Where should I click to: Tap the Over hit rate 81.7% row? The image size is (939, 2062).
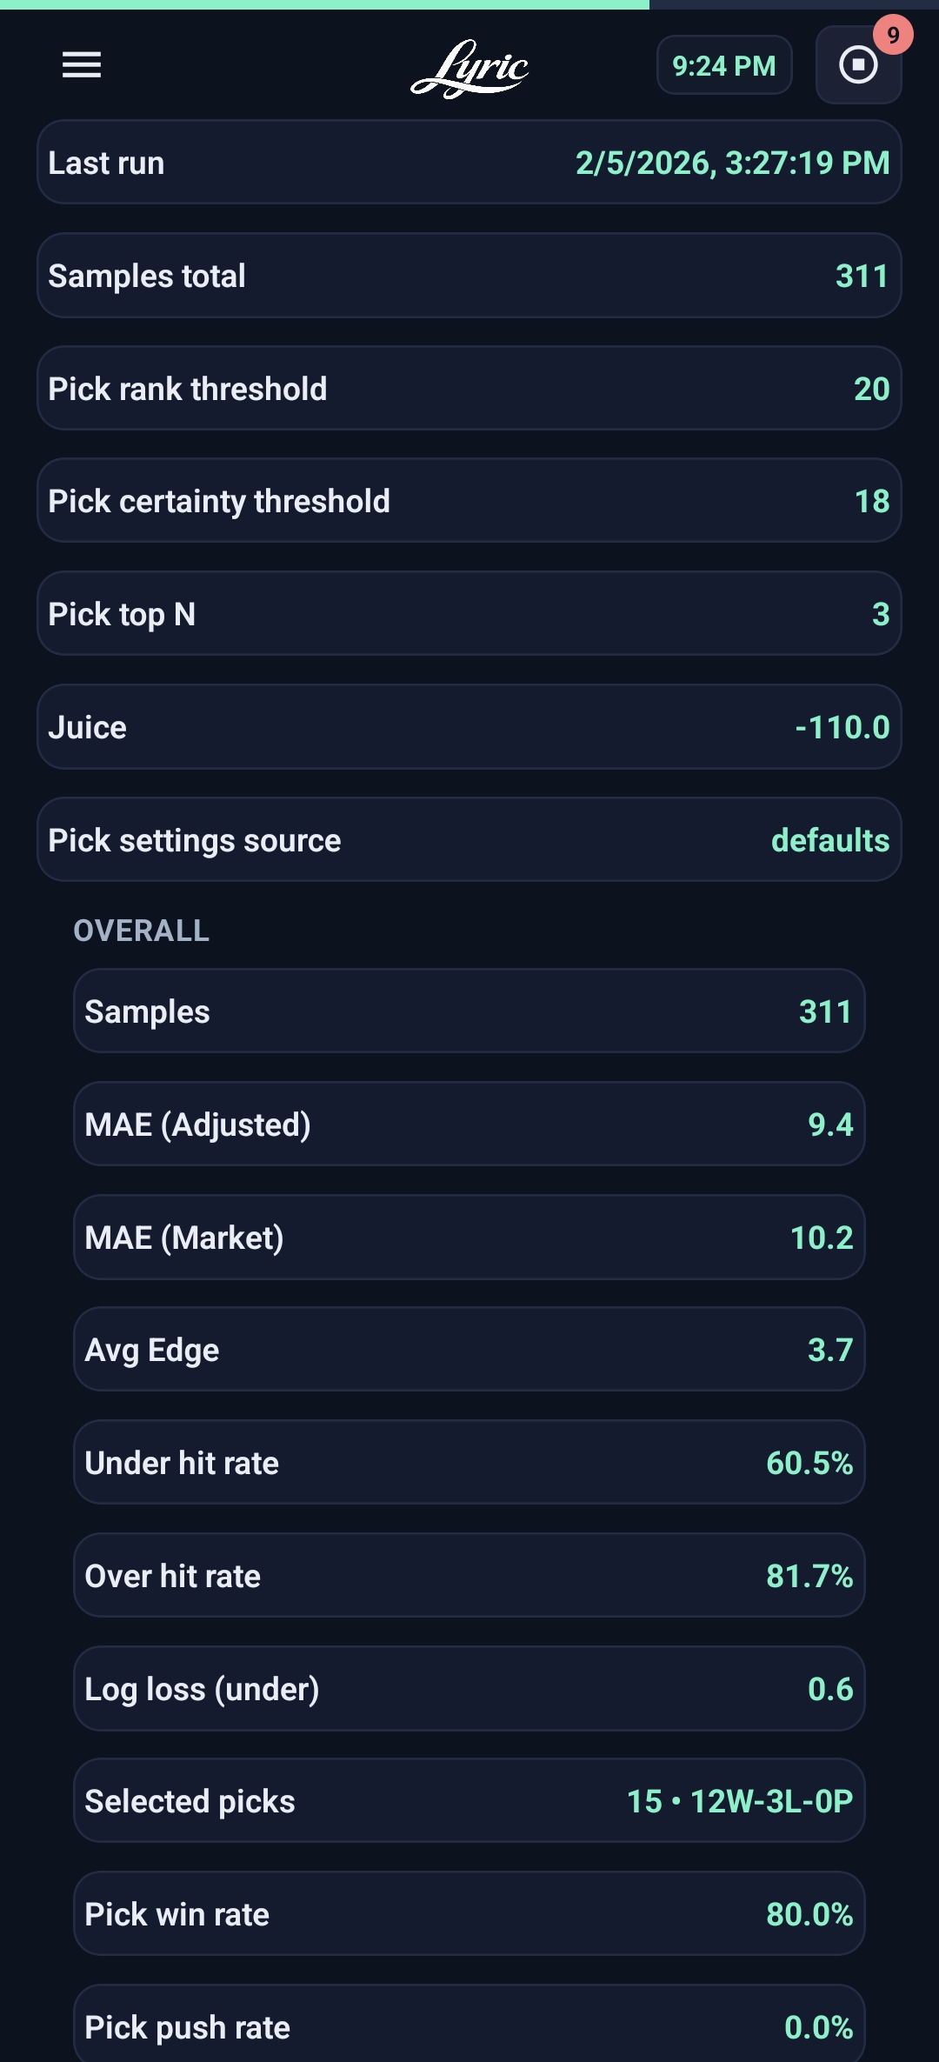pos(469,1576)
